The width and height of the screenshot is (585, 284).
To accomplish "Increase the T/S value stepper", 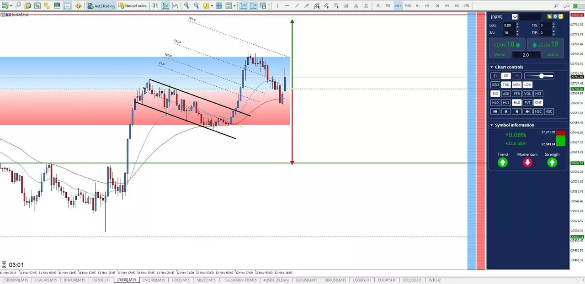I will (554, 24).
